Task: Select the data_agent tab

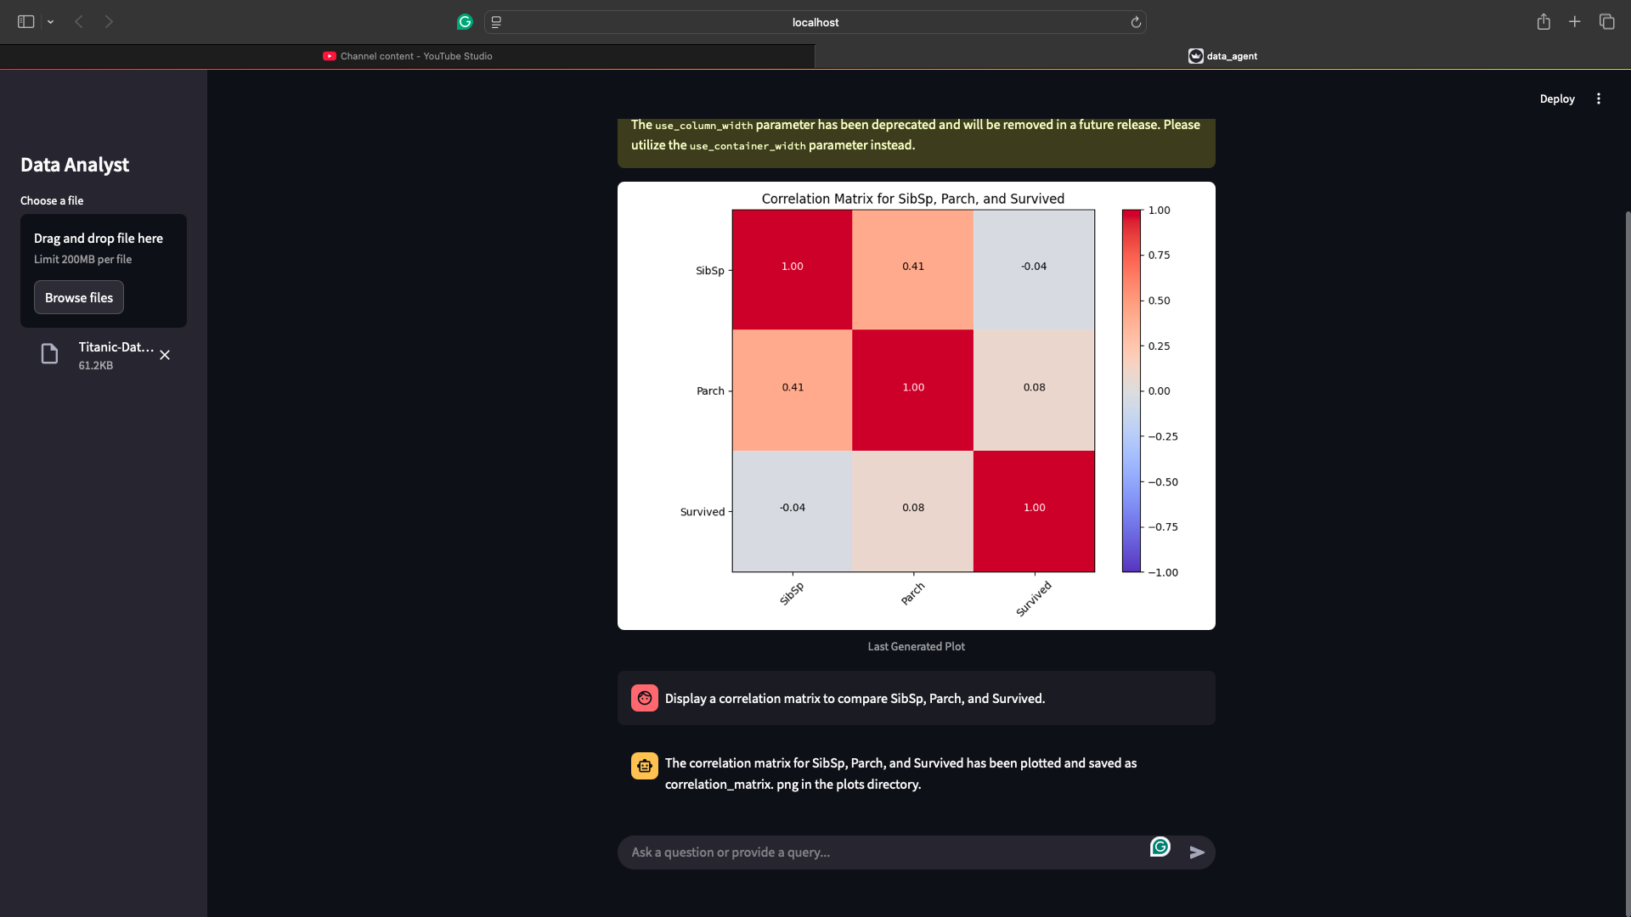Action: pos(1222,56)
